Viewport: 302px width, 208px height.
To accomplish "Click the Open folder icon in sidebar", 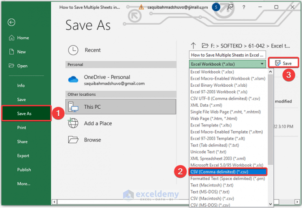I will coord(11,66).
